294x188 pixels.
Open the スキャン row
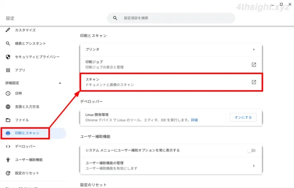tap(171, 82)
